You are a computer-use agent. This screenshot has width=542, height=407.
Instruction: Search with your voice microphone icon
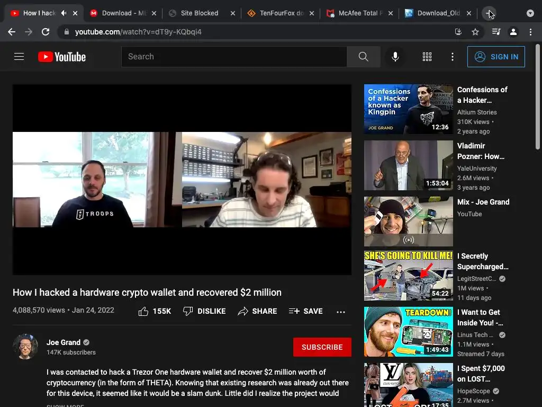[395, 56]
